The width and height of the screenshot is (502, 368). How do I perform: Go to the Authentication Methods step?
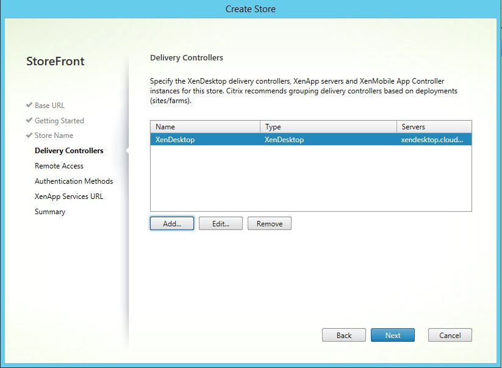tap(74, 181)
